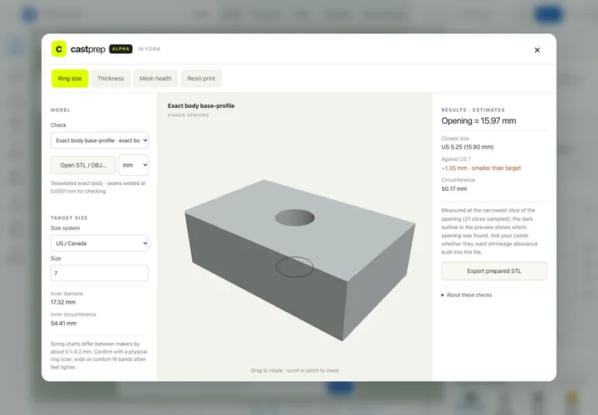Screen dimensions: 598x415
Task: Click the Size input field
Action: pyautogui.click(x=100, y=273)
